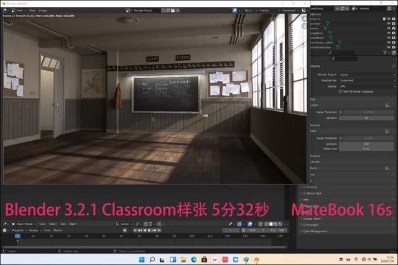Toggle Viewport Noise Threshold checkbox

[x=341, y=112]
